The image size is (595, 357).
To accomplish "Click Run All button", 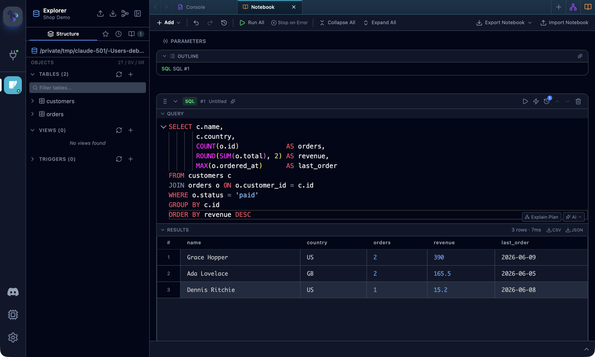I will pos(252,23).
